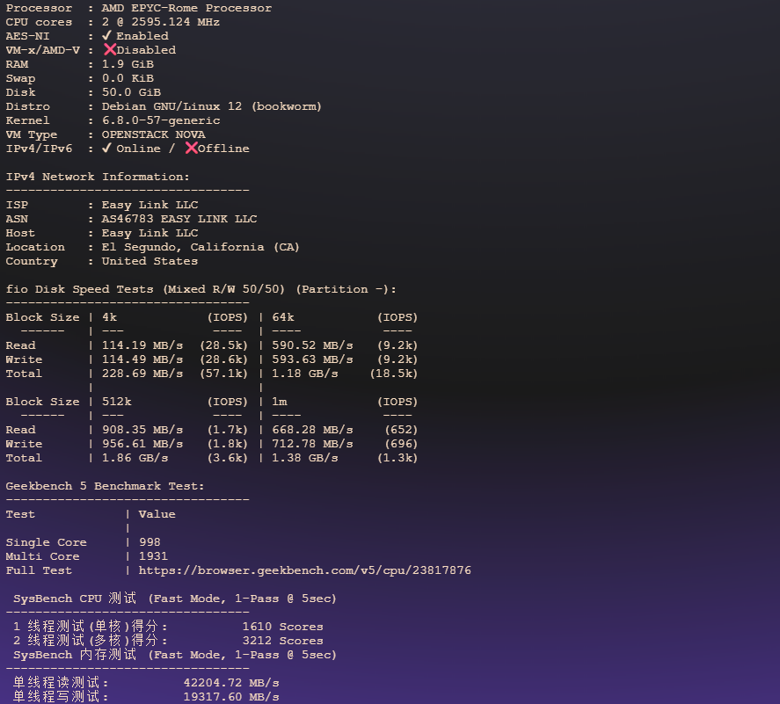Viewport: 780px width, 704px height.
Task: Click the IPv4 Network Information heading
Action: click(98, 177)
